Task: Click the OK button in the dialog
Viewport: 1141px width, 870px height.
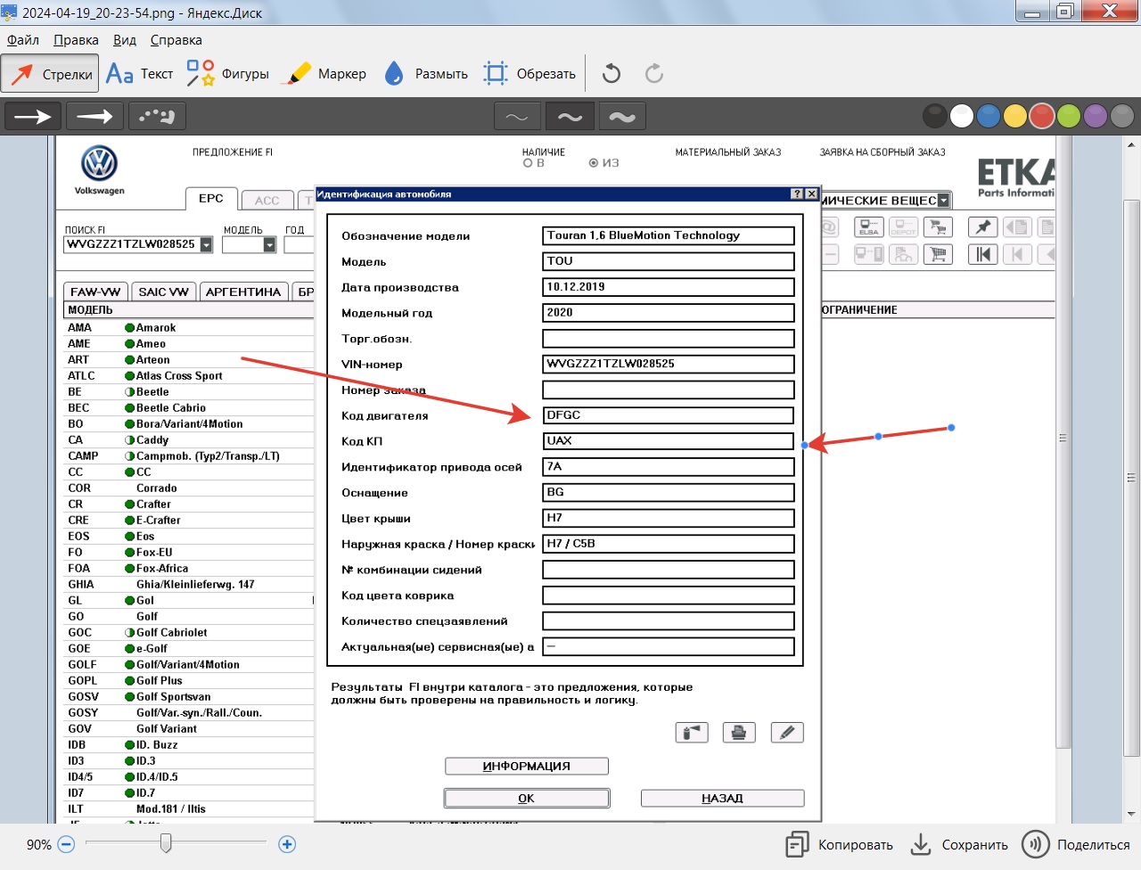Action: coord(527,799)
